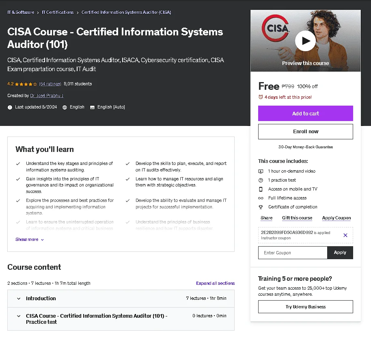The height and width of the screenshot is (338, 371).
Task: Click the last updated badge icon
Action: tap(10, 107)
